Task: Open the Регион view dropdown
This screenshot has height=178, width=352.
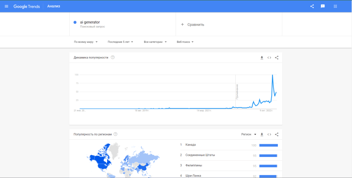Action: click(x=249, y=134)
